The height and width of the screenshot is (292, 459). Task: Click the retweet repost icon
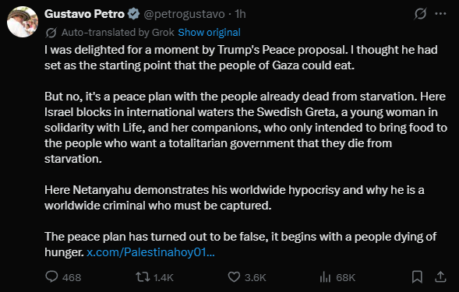[x=143, y=276]
